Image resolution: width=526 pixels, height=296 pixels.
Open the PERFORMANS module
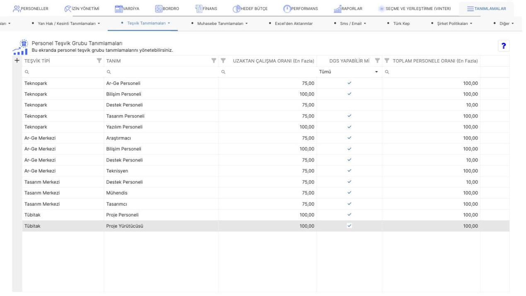tap(302, 9)
